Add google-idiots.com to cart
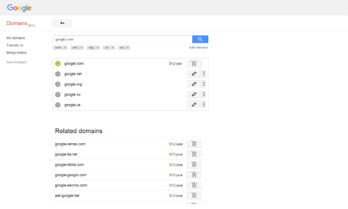 [x=194, y=165]
